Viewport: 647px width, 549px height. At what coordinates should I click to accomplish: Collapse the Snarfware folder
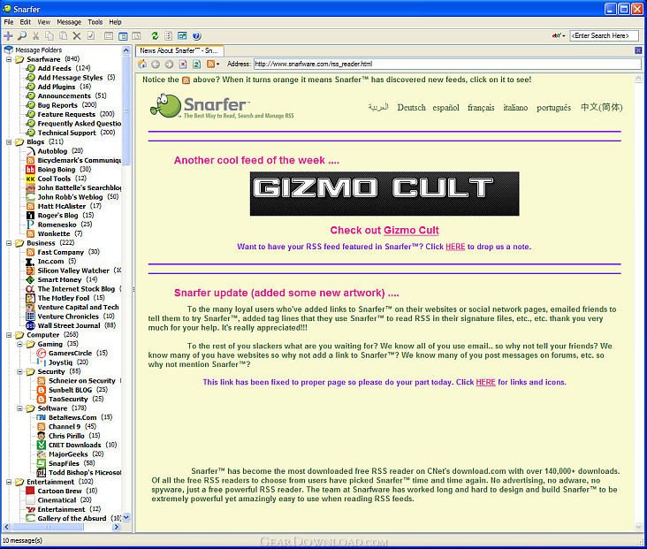tap(9, 59)
